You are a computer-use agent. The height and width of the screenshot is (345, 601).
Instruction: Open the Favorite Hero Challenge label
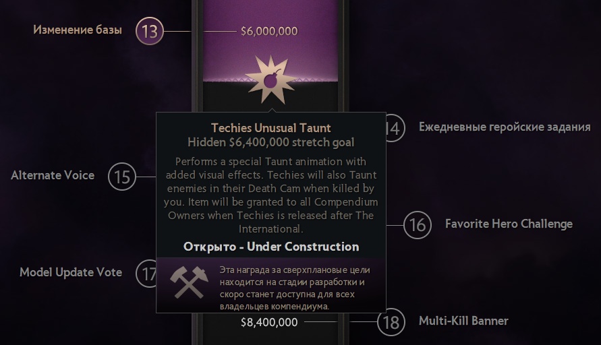[x=509, y=224]
